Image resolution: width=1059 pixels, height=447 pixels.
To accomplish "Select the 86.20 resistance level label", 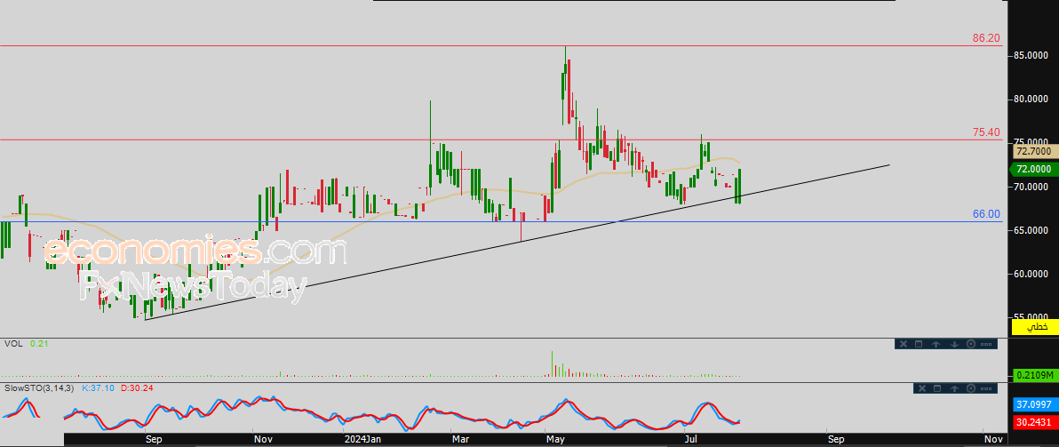I will tap(986, 38).
